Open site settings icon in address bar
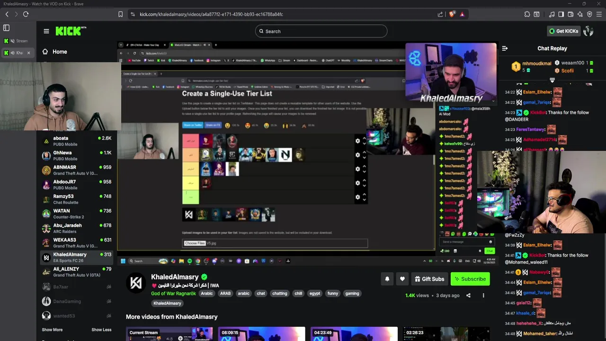 [x=133, y=14]
